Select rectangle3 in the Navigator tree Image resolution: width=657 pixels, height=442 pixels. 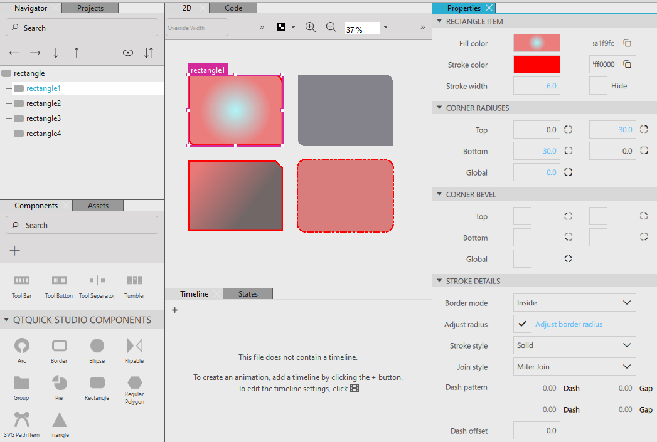point(43,118)
